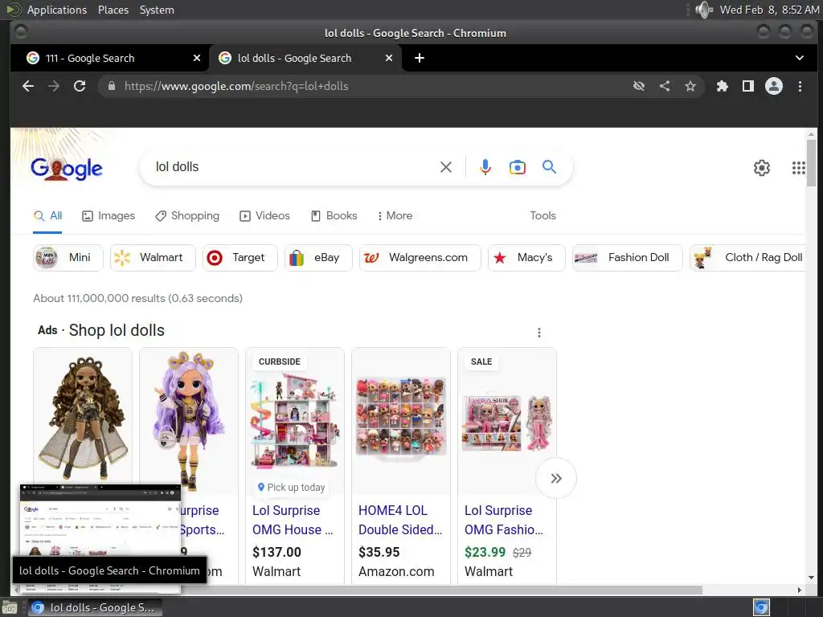The image size is (823, 617).
Task: Select the 'lol dolls - Google Search' tab
Action: tap(305, 58)
